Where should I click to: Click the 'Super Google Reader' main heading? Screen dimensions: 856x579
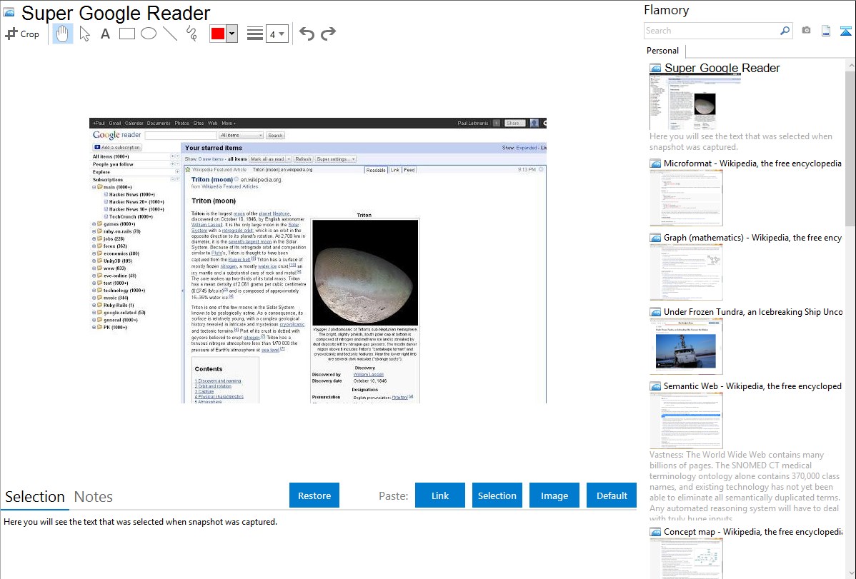pos(116,13)
